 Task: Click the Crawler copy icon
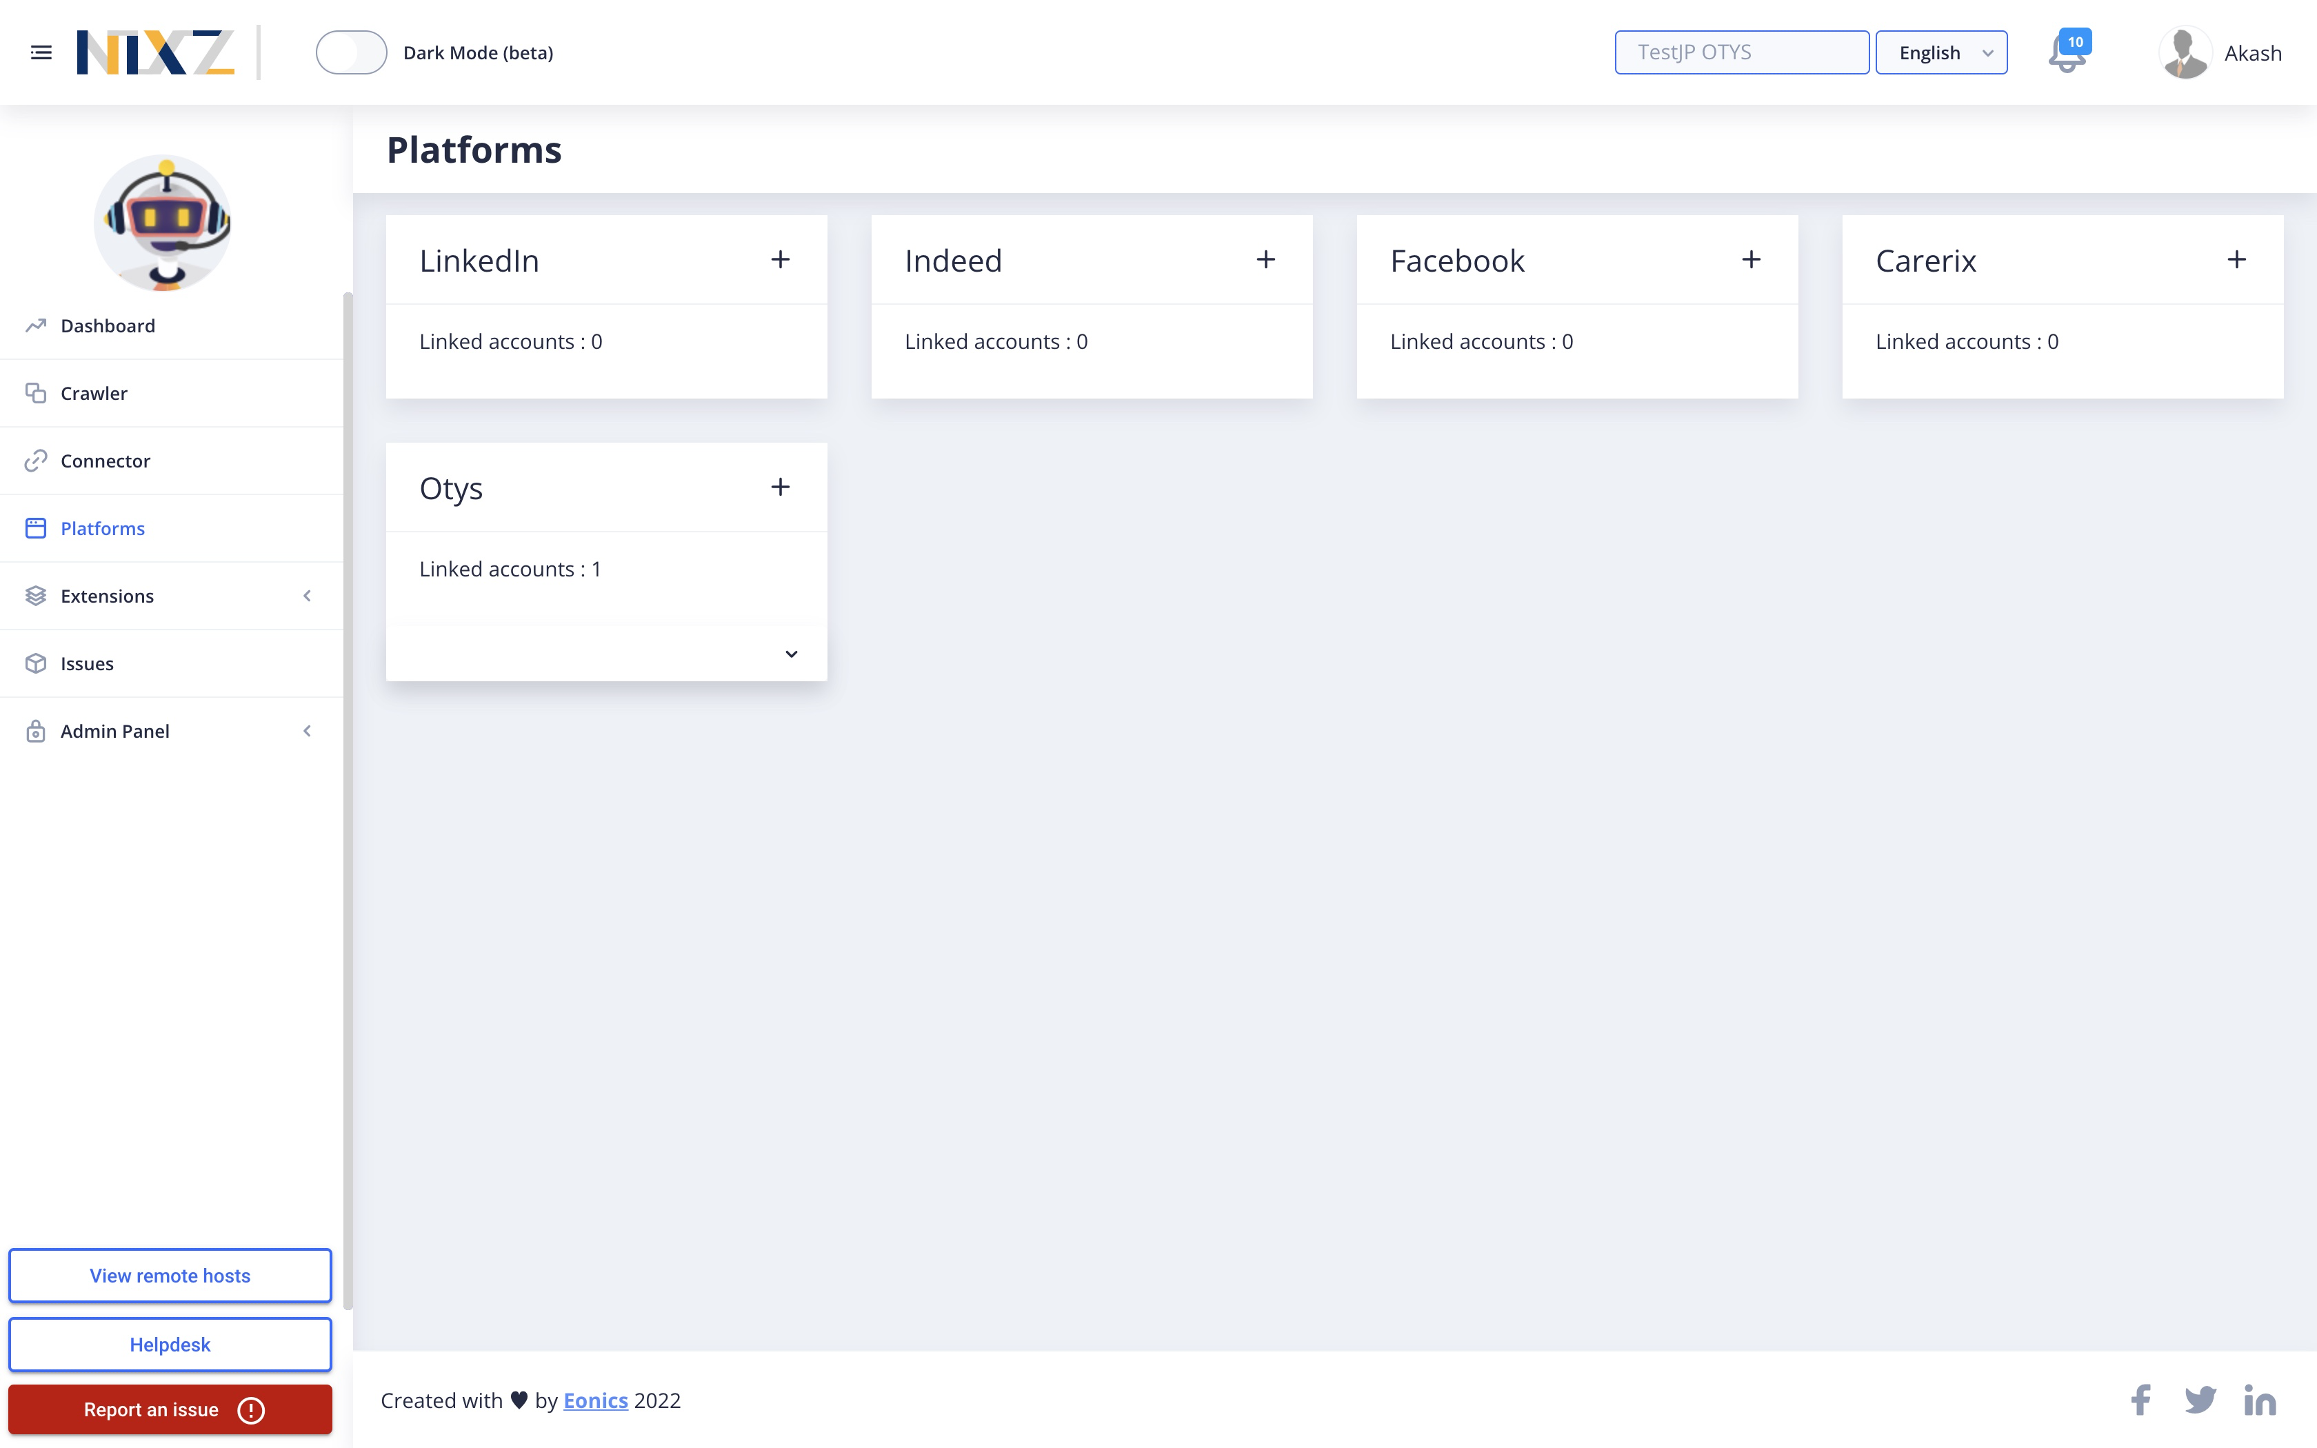pyautogui.click(x=35, y=394)
